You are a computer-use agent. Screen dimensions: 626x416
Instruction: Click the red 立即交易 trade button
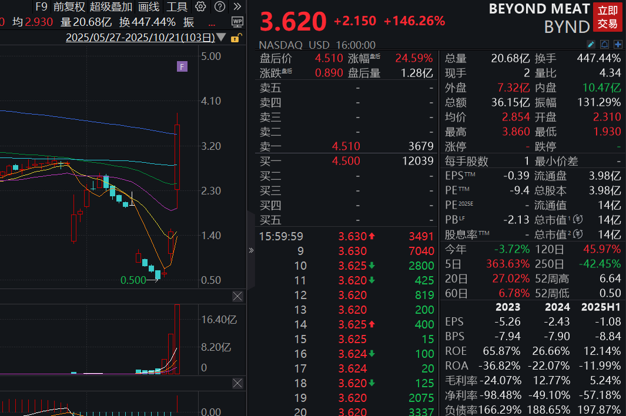point(608,17)
